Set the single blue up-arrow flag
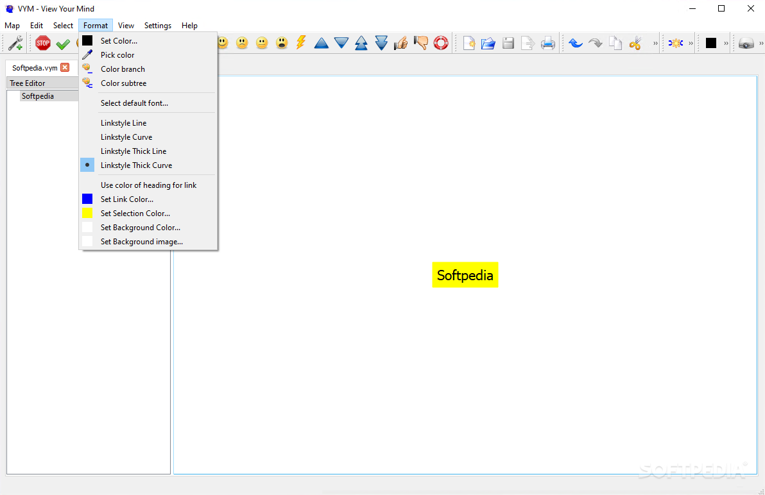This screenshot has width=765, height=495. point(321,44)
